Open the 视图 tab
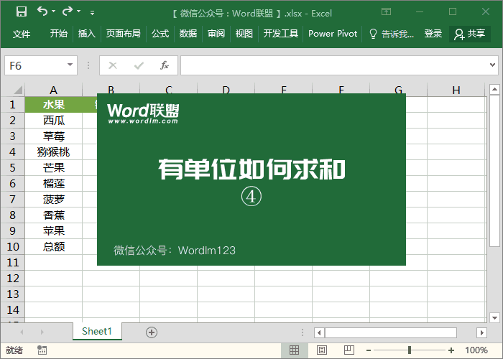 click(244, 34)
